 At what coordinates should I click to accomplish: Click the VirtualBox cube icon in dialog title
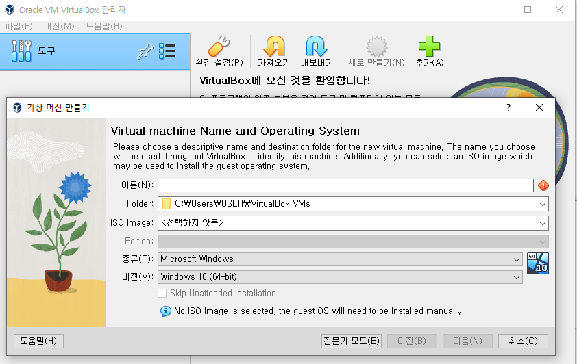[x=17, y=107]
